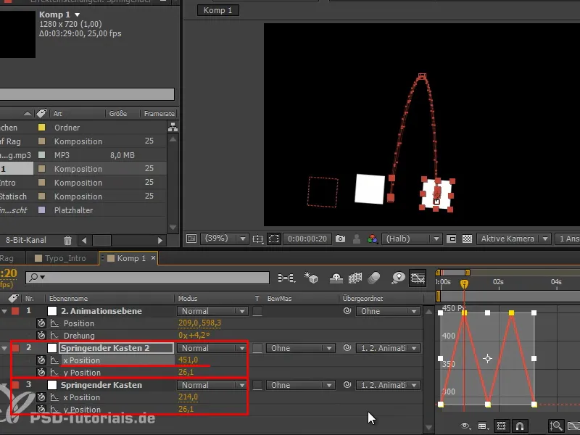Click parent pick whip for Springender Kasten 2
The height and width of the screenshot is (435, 580).
tap(347, 348)
